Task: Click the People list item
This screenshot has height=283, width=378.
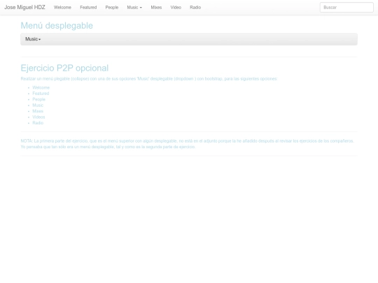Action: (38, 99)
